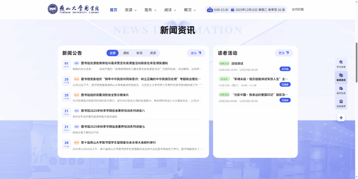
Task: Open 服务指南 sidebar shortcut
Action: tap(341, 90)
